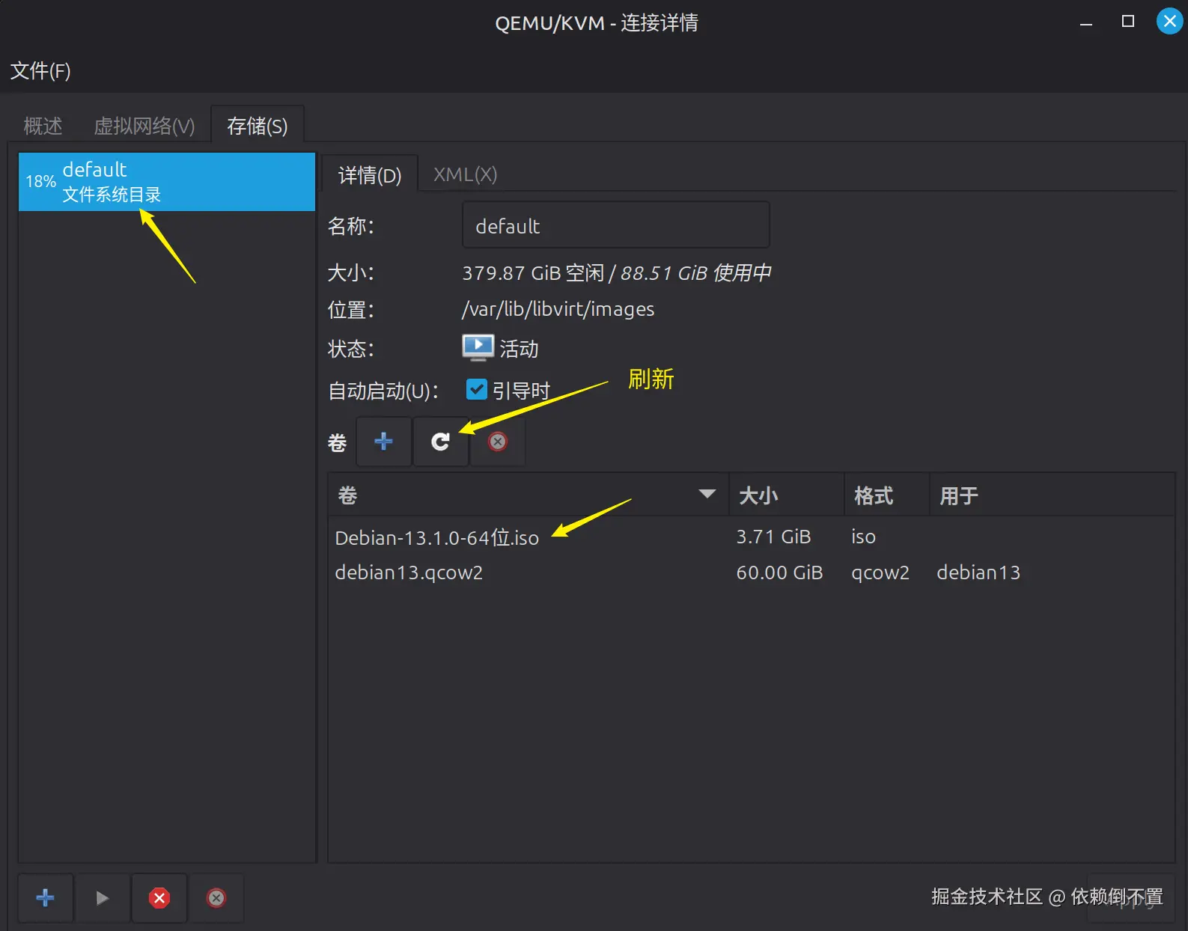Start the storage pool with play icon
1188x931 pixels.
pyautogui.click(x=103, y=897)
